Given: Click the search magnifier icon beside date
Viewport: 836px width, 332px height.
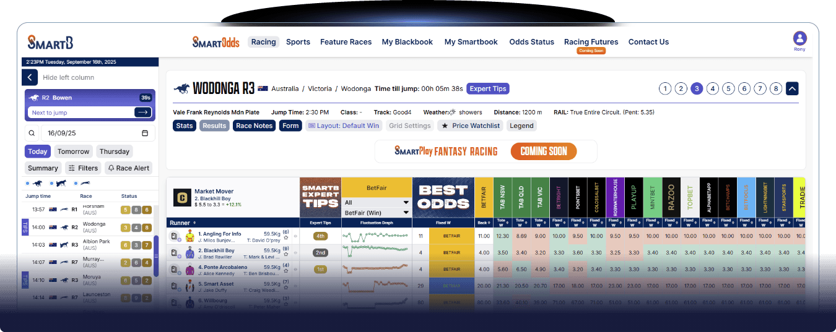Looking at the screenshot, I should coord(32,133).
